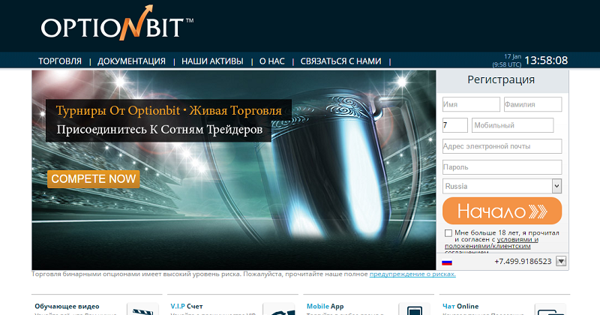Click the Чат Online chat icon

coord(550,309)
